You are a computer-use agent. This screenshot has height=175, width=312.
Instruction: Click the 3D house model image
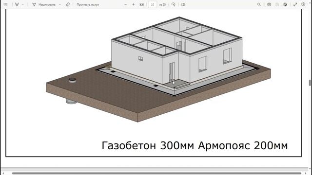pyautogui.click(x=158, y=69)
